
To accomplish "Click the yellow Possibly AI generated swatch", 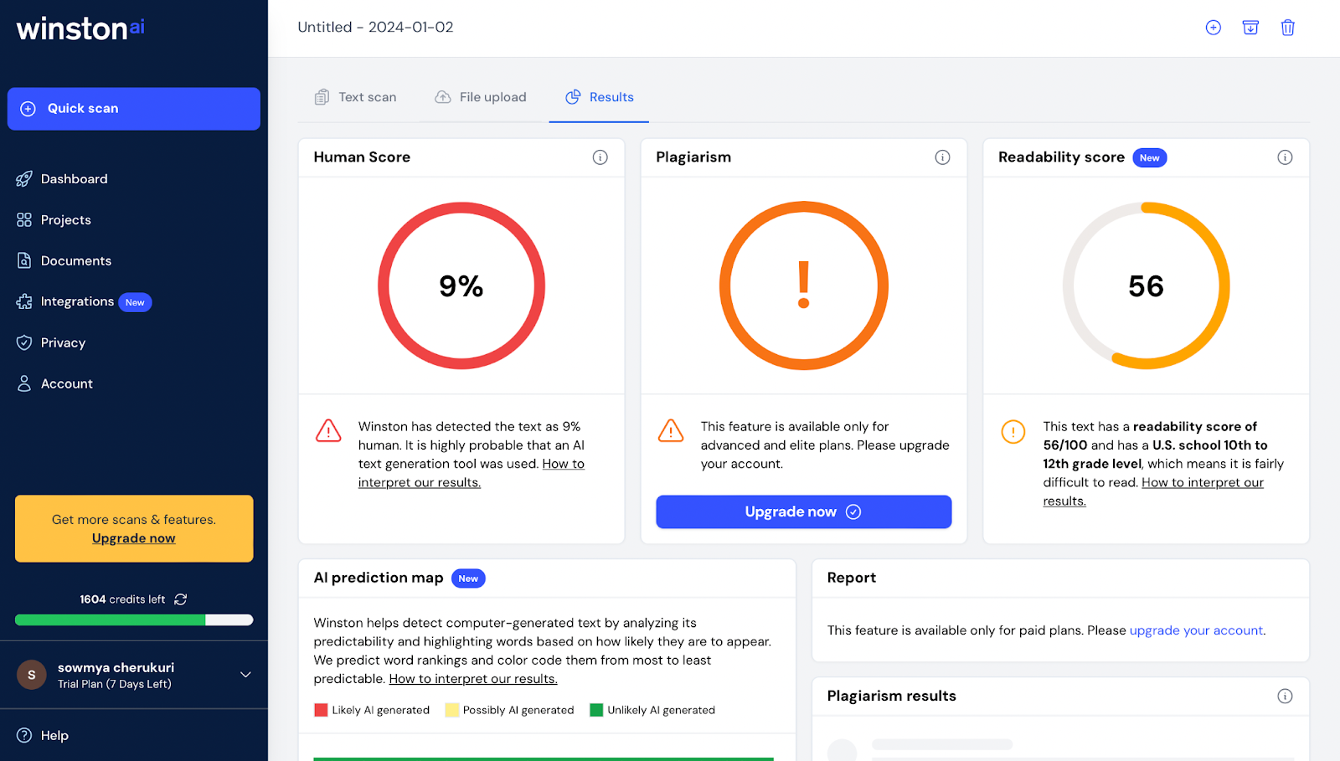I will pyautogui.click(x=452, y=710).
